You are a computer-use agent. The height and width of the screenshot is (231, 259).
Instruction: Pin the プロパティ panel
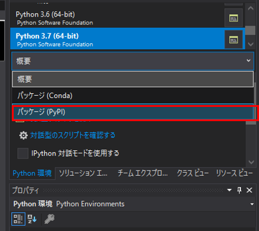239,190
